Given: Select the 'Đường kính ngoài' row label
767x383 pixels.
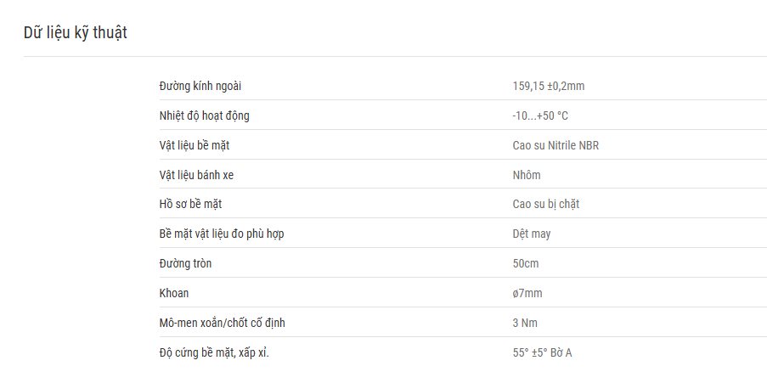Looking at the screenshot, I should (200, 86).
